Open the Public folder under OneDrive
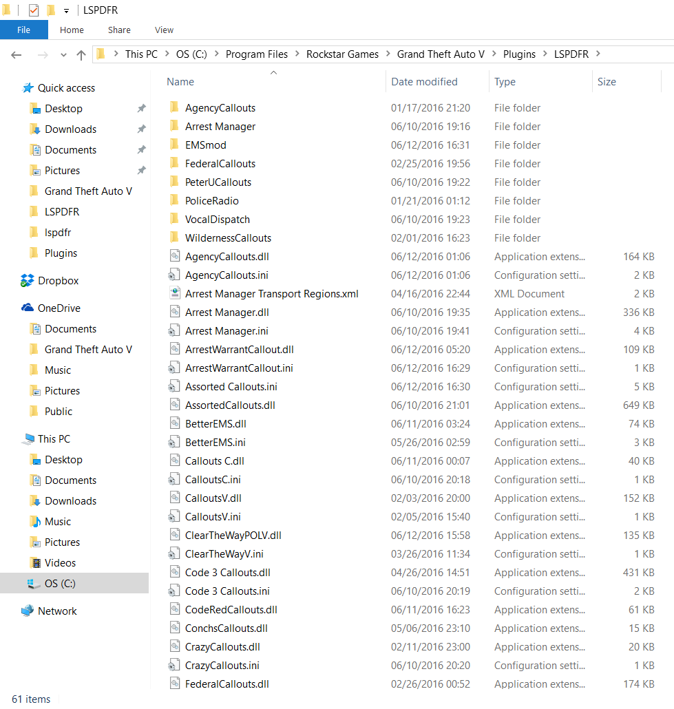Screen dimensions: 674x709 (x=59, y=412)
